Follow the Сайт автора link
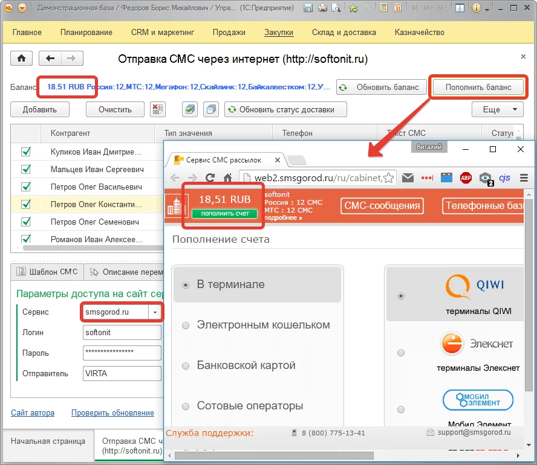537x465 pixels. [x=33, y=412]
